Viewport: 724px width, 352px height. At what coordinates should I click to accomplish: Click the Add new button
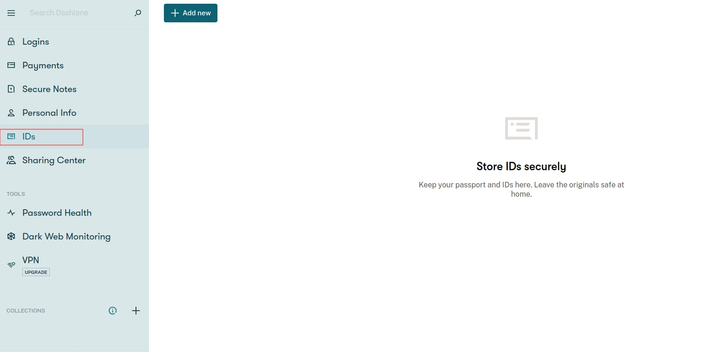point(190,13)
